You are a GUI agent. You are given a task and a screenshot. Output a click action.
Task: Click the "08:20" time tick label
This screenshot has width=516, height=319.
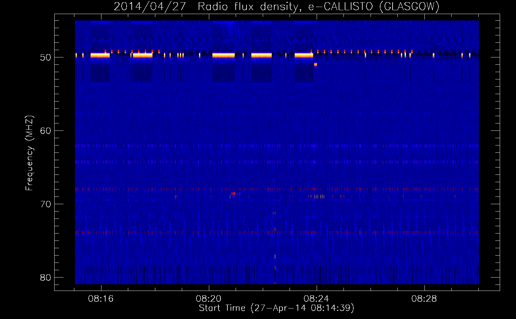click(x=209, y=299)
